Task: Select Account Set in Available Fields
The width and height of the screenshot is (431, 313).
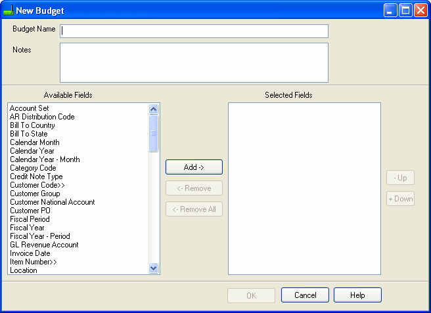Action: [x=30, y=108]
